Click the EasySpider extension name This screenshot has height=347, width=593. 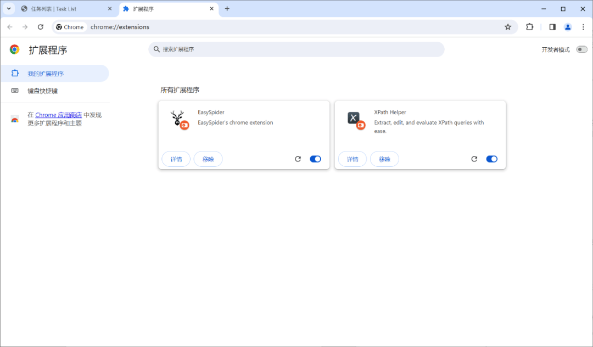(211, 112)
